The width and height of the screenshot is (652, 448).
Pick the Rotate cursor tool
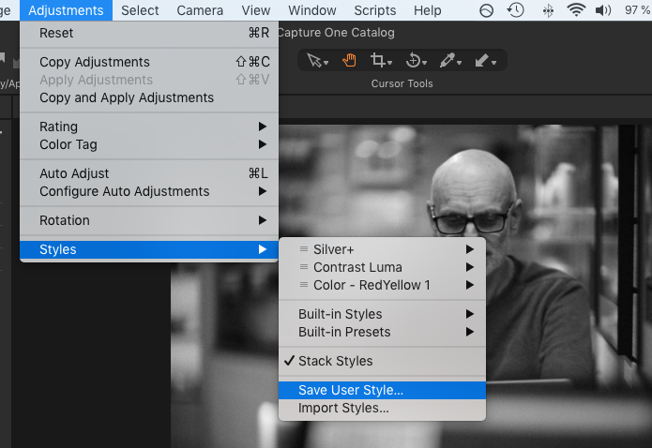(413, 60)
